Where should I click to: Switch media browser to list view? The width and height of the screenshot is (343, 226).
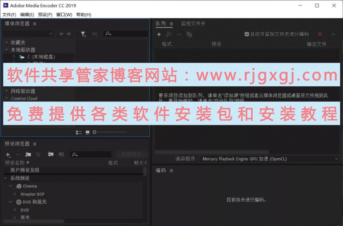(x=79, y=132)
